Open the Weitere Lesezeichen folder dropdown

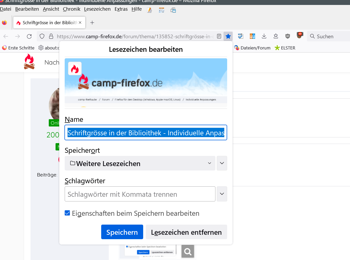pyautogui.click(x=140, y=163)
